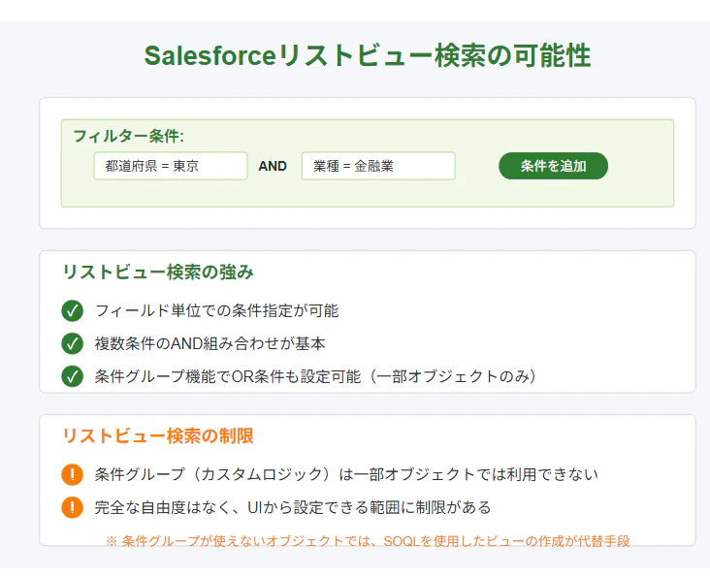Click the orange footnote about SOQLを使用したビュー
The width and height of the screenshot is (710, 578).
pyautogui.click(x=368, y=541)
